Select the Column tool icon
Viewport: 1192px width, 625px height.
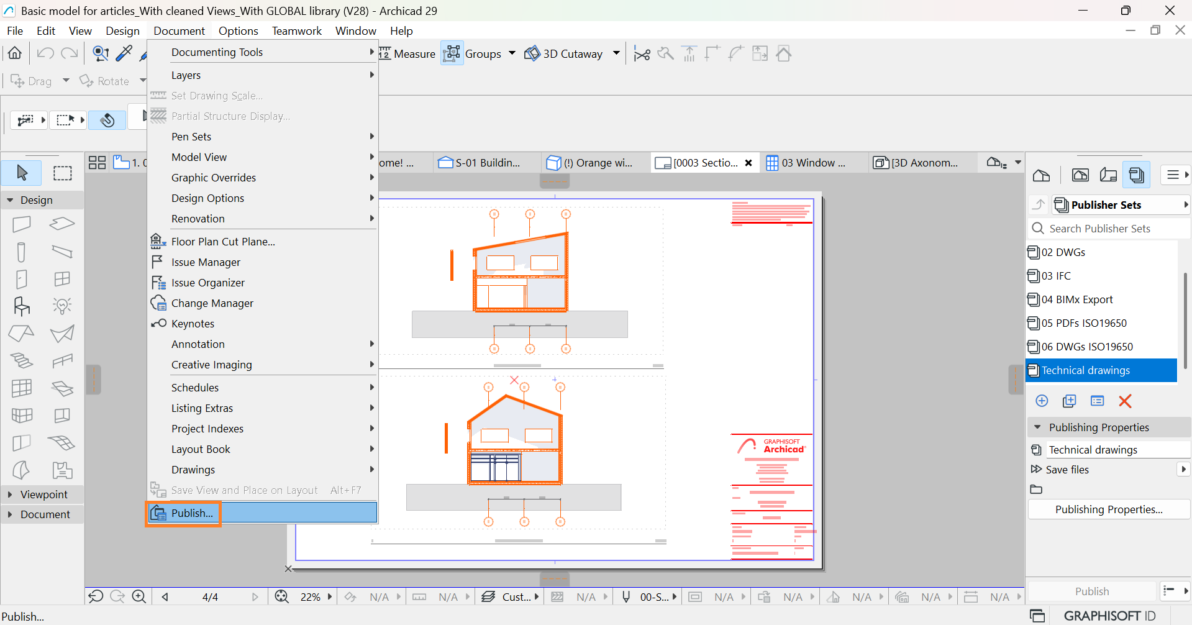(x=22, y=252)
